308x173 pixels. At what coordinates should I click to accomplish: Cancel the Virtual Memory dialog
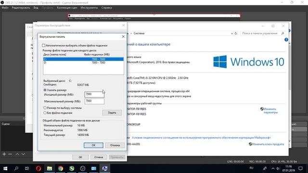(x=115, y=145)
